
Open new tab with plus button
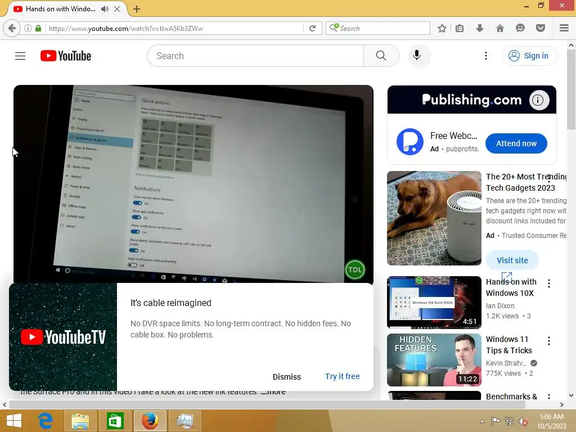[x=137, y=9]
